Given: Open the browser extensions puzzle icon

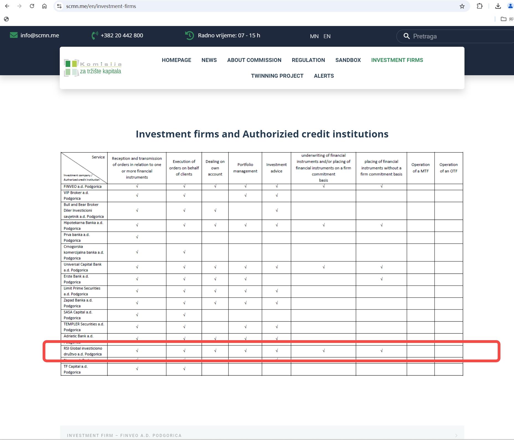Looking at the screenshot, I should pyautogui.click(x=480, y=6).
